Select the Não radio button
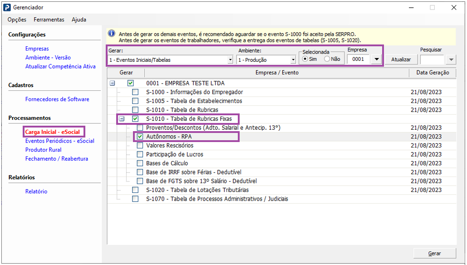Screen dimensions: 467x265 (x=327, y=59)
